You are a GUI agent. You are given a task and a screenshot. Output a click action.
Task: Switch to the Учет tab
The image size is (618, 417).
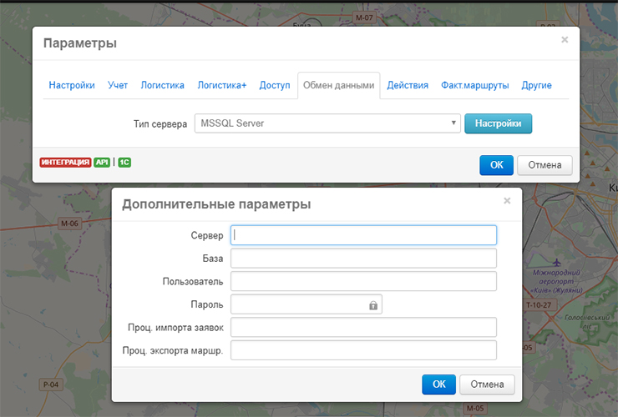click(118, 85)
